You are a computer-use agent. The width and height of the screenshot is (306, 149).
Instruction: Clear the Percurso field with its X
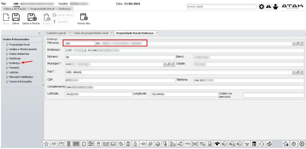point(294,43)
